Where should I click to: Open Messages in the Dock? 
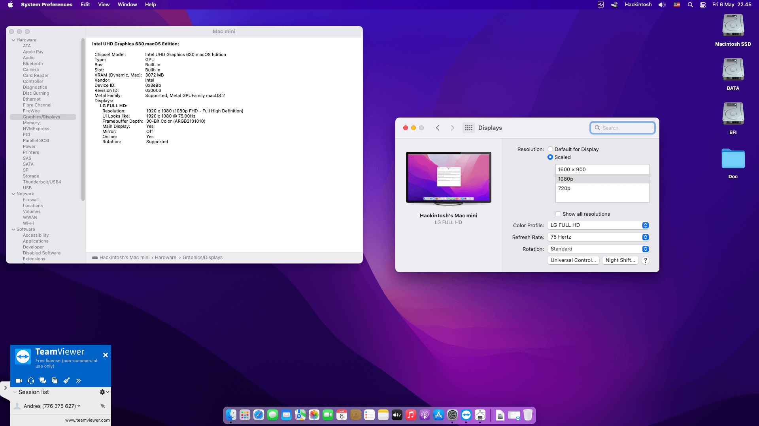tap(272, 415)
